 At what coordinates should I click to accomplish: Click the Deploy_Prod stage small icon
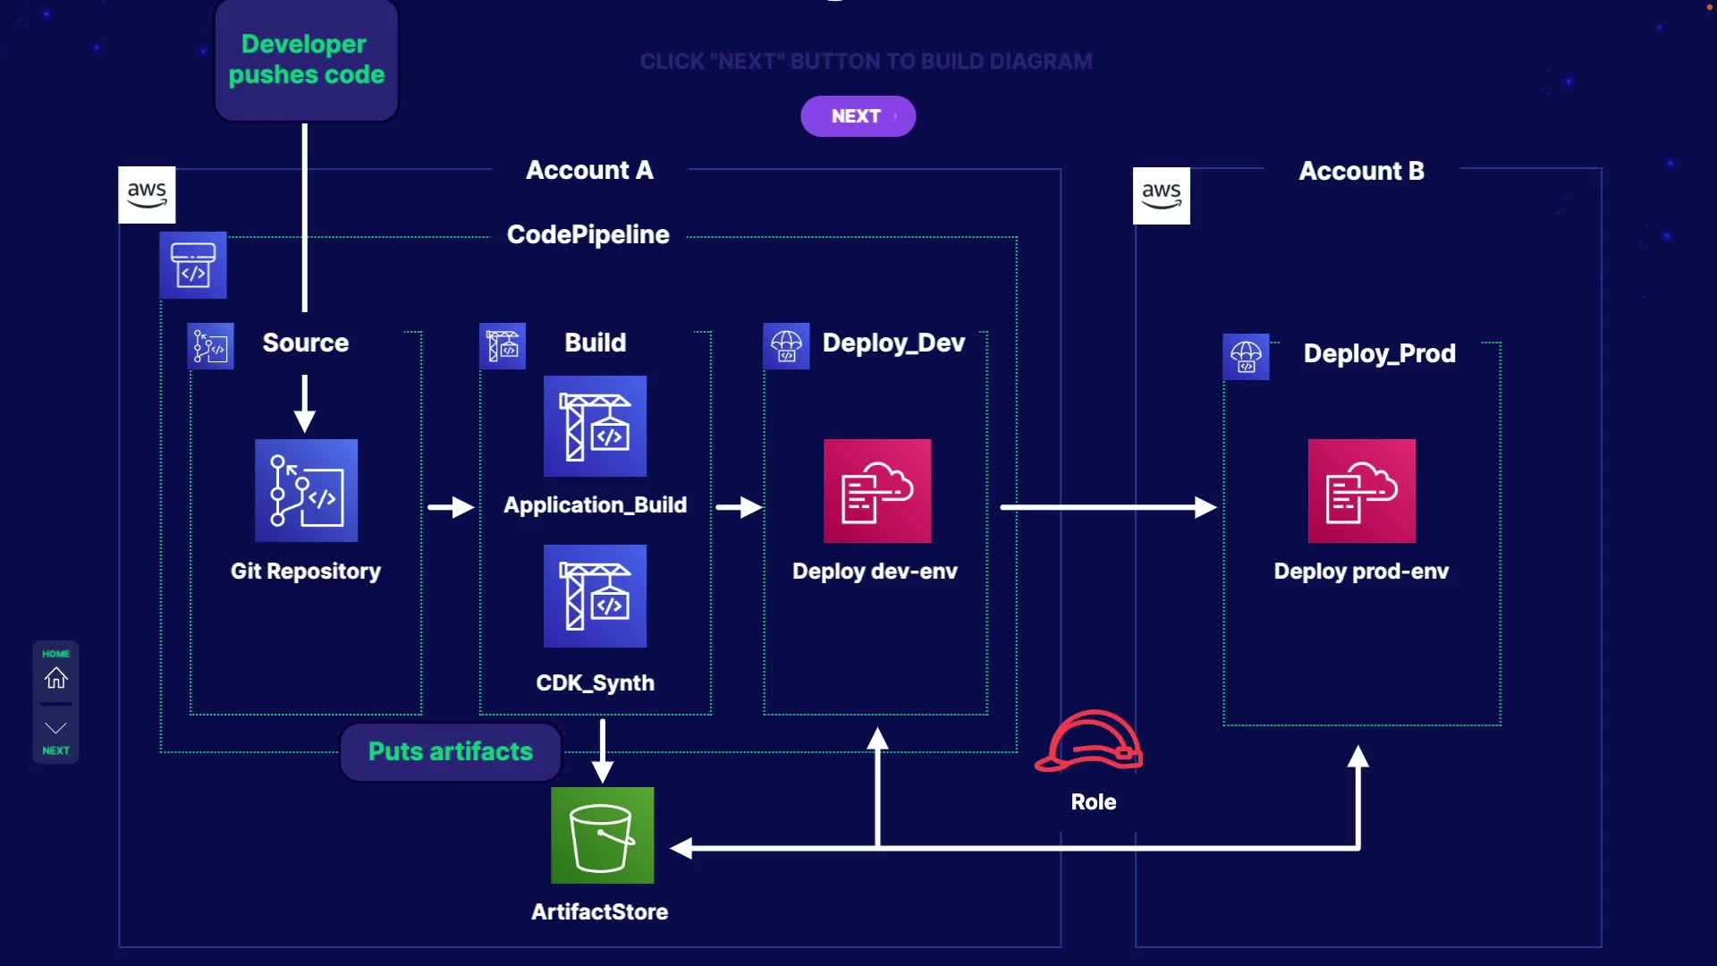pyautogui.click(x=1246, y=357)
